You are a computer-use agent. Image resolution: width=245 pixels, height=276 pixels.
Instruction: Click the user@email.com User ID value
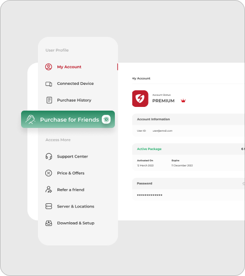click(x=162, y=131)
